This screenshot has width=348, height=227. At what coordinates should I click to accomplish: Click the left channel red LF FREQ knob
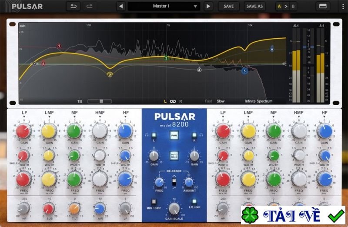point(23,179)
